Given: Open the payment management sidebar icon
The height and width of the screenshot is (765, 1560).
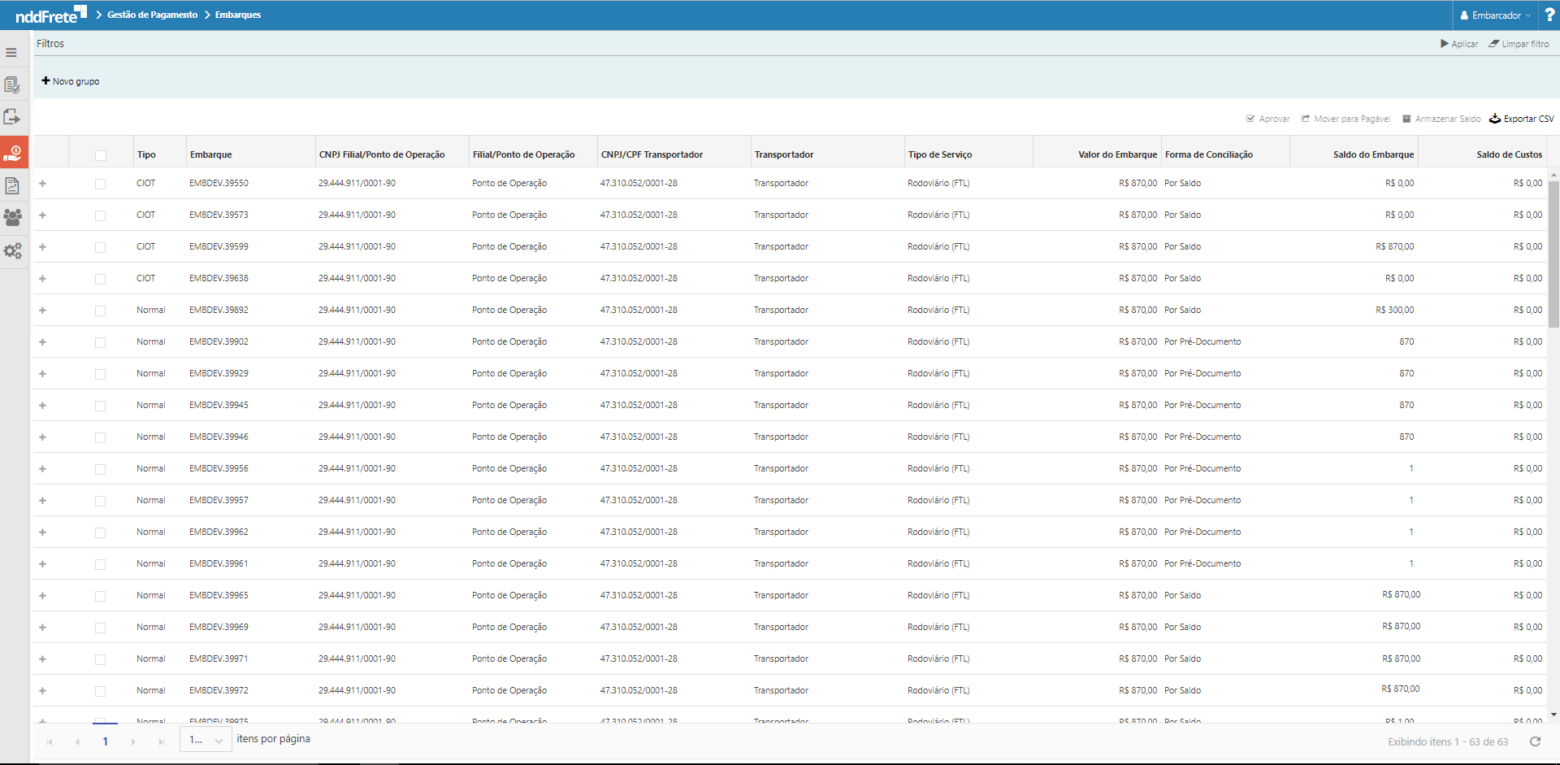Looking at the screenshot, I should [14, 152].
